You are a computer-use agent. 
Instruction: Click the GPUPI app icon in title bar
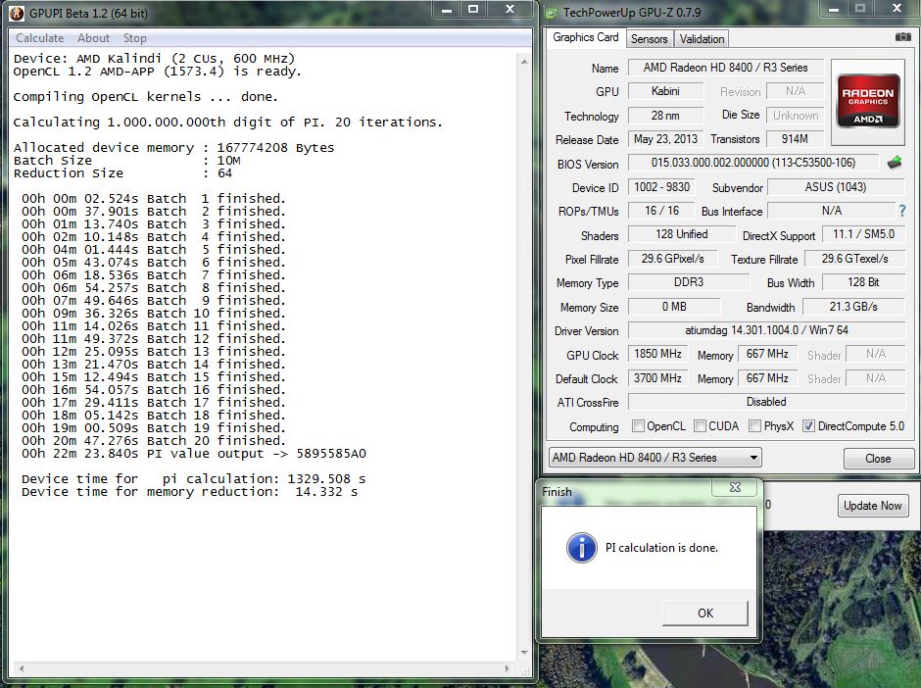17,13
